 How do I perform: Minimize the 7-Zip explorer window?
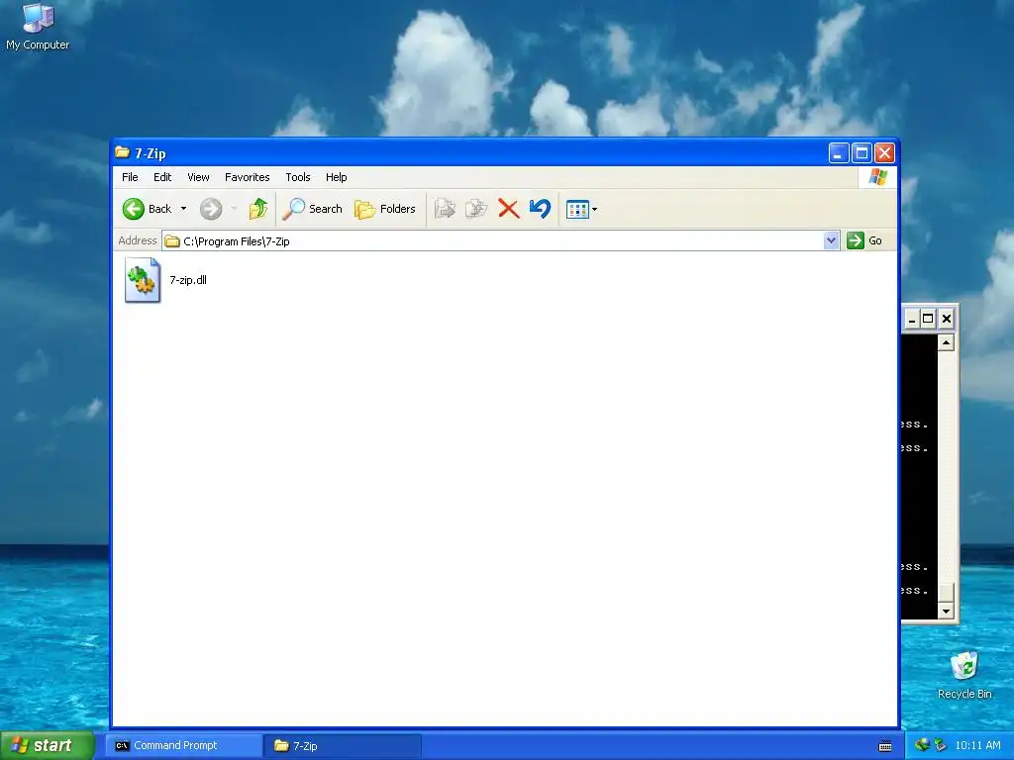[839, 153]
